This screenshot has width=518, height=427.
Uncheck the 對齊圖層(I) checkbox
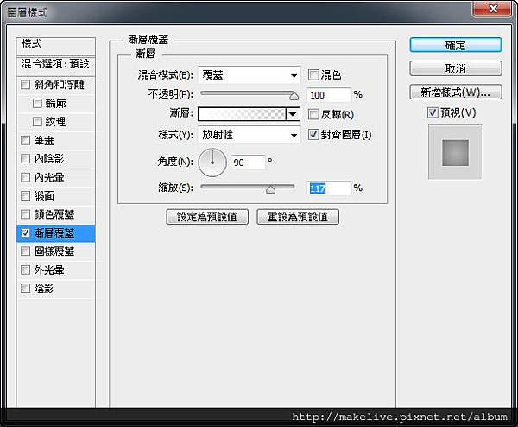point(313,135)
